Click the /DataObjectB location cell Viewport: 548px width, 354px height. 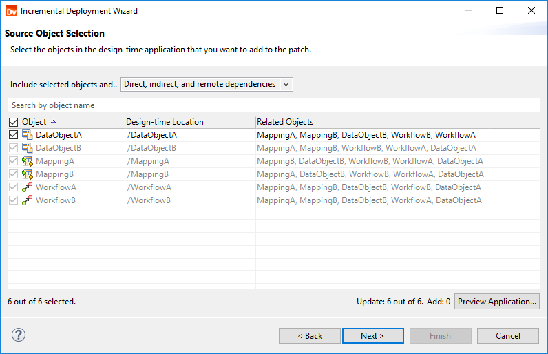(190, 148)
